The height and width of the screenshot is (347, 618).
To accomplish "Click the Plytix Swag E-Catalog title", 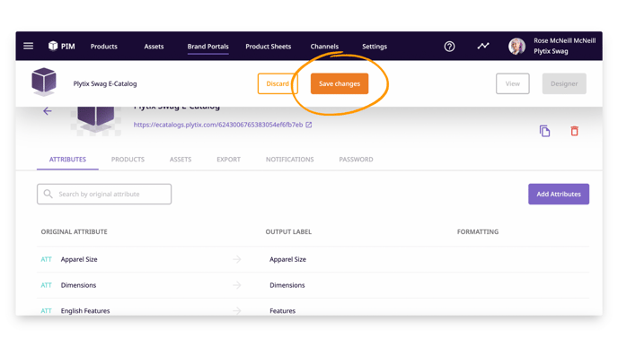I will pos(105,83).
